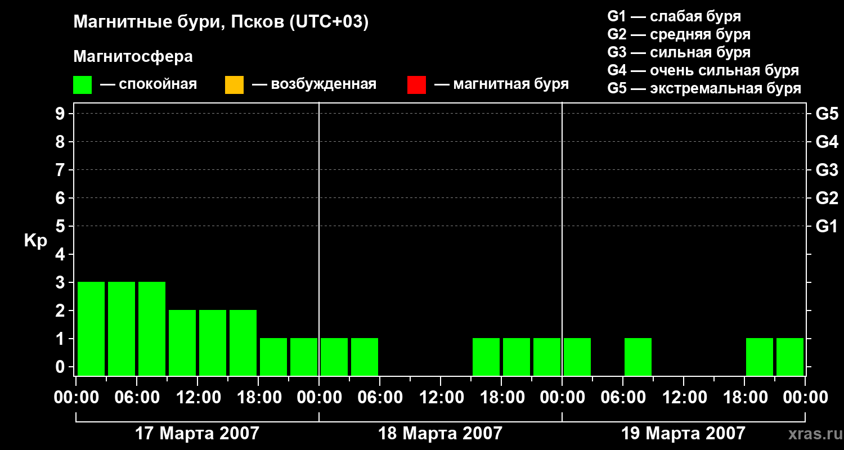The height and width of the screenshot is (450, 844).
Task: Click the '— возбужденная' legend label
Action: (314, 84)
